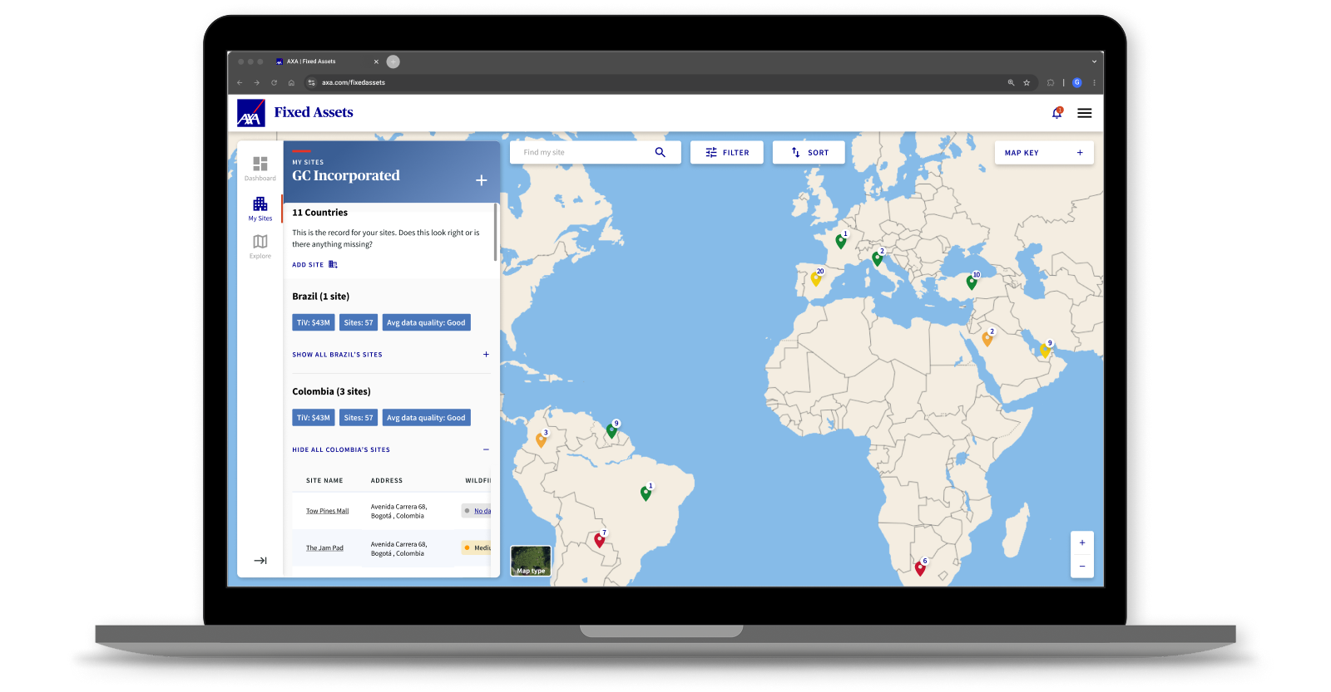This screenshot has width=1331, height=692.
Task: Click the plus icon beside GC Incorporated
Action: click(481, 180)
